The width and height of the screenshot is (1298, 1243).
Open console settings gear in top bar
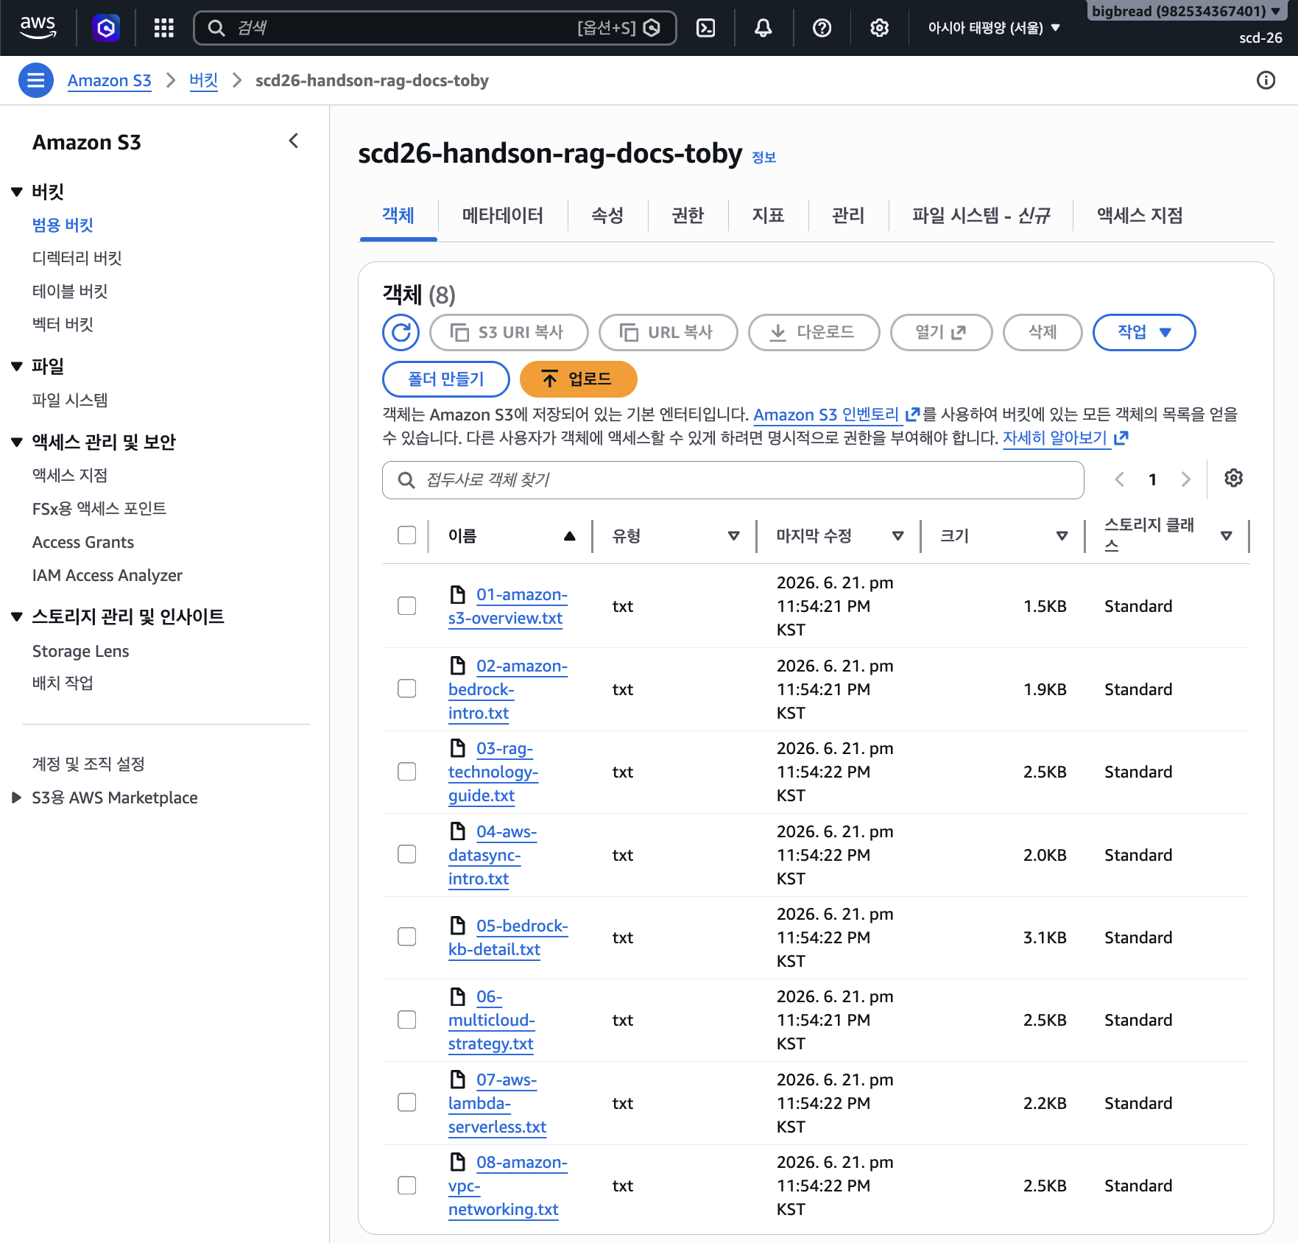[879, 28]
